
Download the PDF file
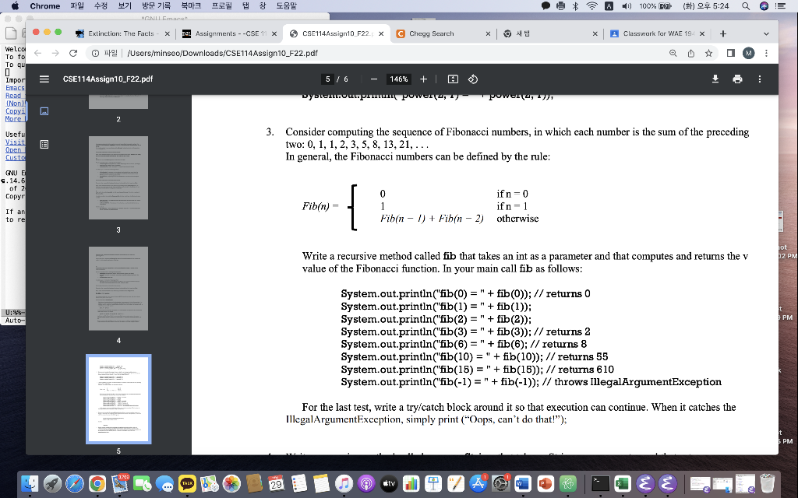pos(714,79)
